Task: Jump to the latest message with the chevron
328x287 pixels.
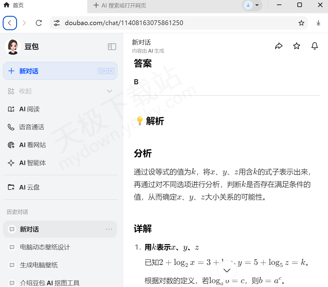Action: [227, 270]
